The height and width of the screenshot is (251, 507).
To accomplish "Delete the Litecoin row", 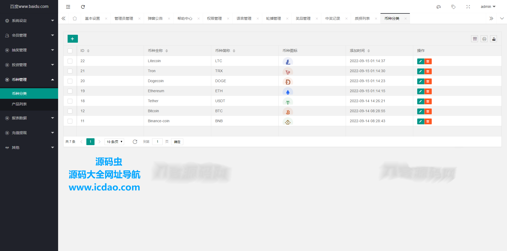I will tap(428, 61).
